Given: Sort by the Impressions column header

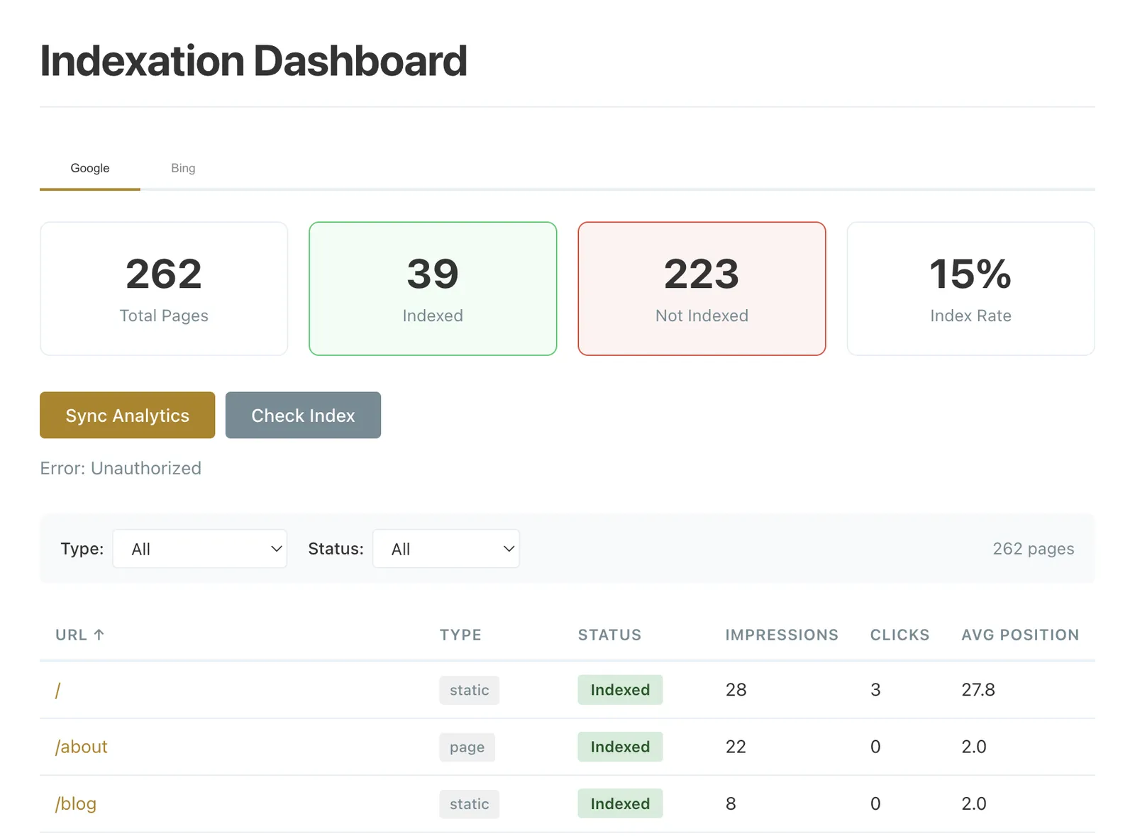Looking at the screenshot, I should tap(781, 635).
